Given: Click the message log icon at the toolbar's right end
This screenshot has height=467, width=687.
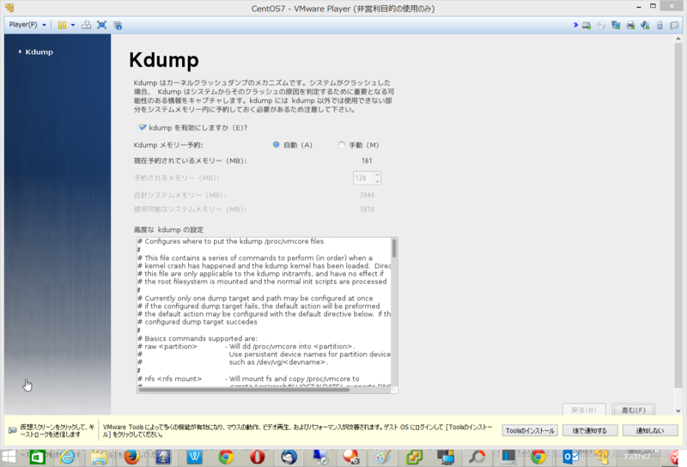Looking at the screenshot, I should 674,26.
